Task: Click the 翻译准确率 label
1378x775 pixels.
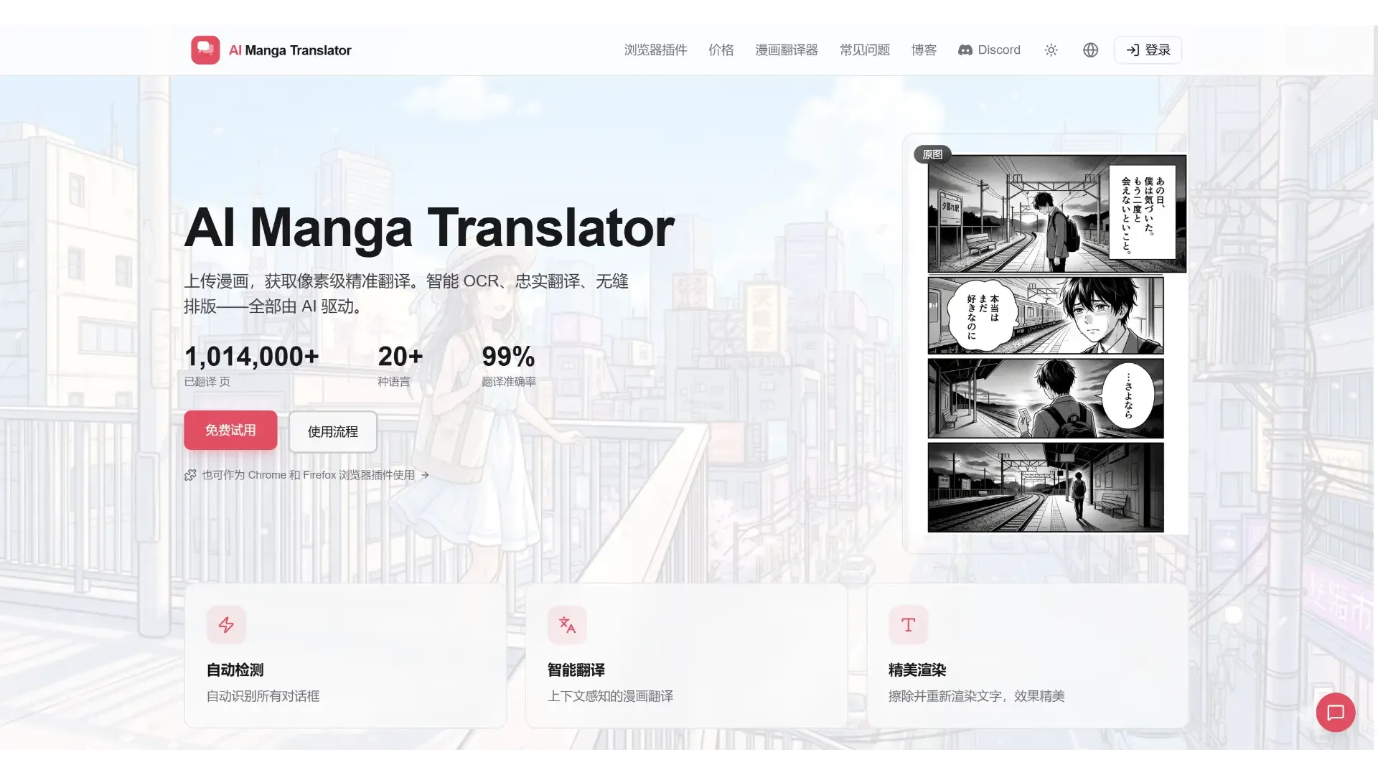Action: coord(509,382)
